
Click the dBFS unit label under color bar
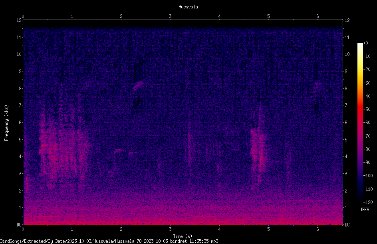364,210
